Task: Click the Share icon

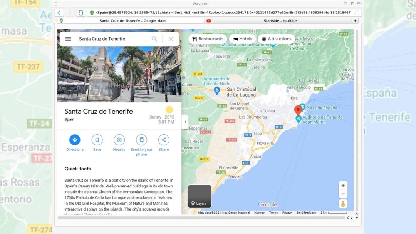Action: [x=163, y=140]
